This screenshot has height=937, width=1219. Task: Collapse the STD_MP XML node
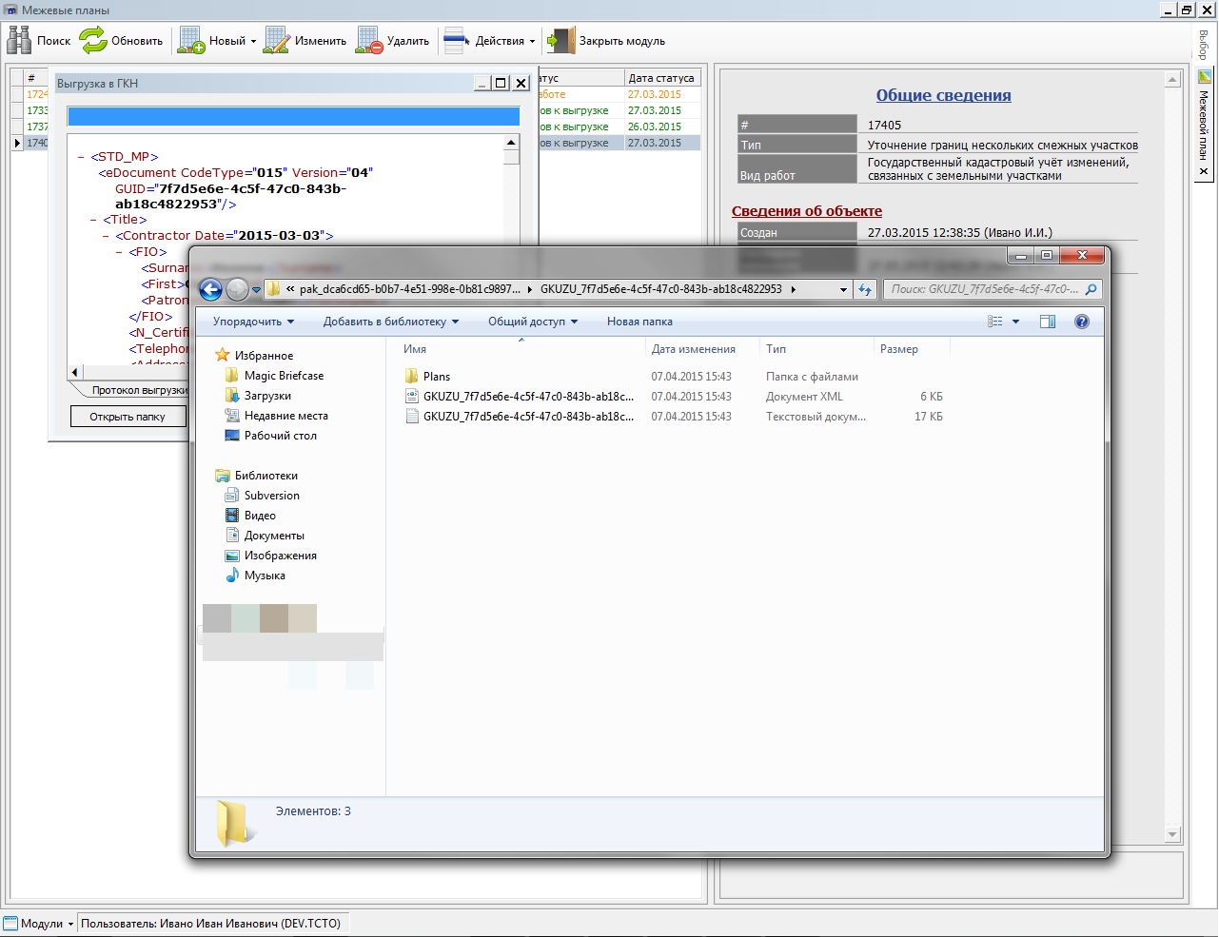tap(81, 157)
